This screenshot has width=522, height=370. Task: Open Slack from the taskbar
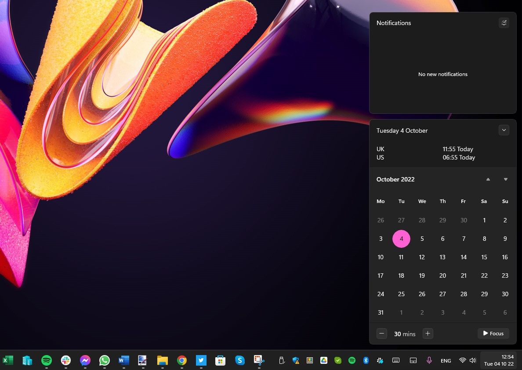65,360
